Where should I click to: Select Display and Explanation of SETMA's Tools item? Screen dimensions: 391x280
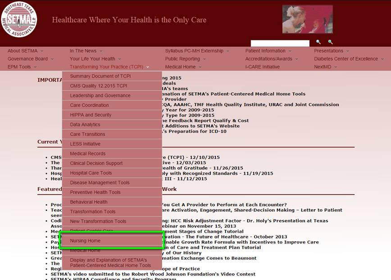pyautogui.click(x=112, y=263)
